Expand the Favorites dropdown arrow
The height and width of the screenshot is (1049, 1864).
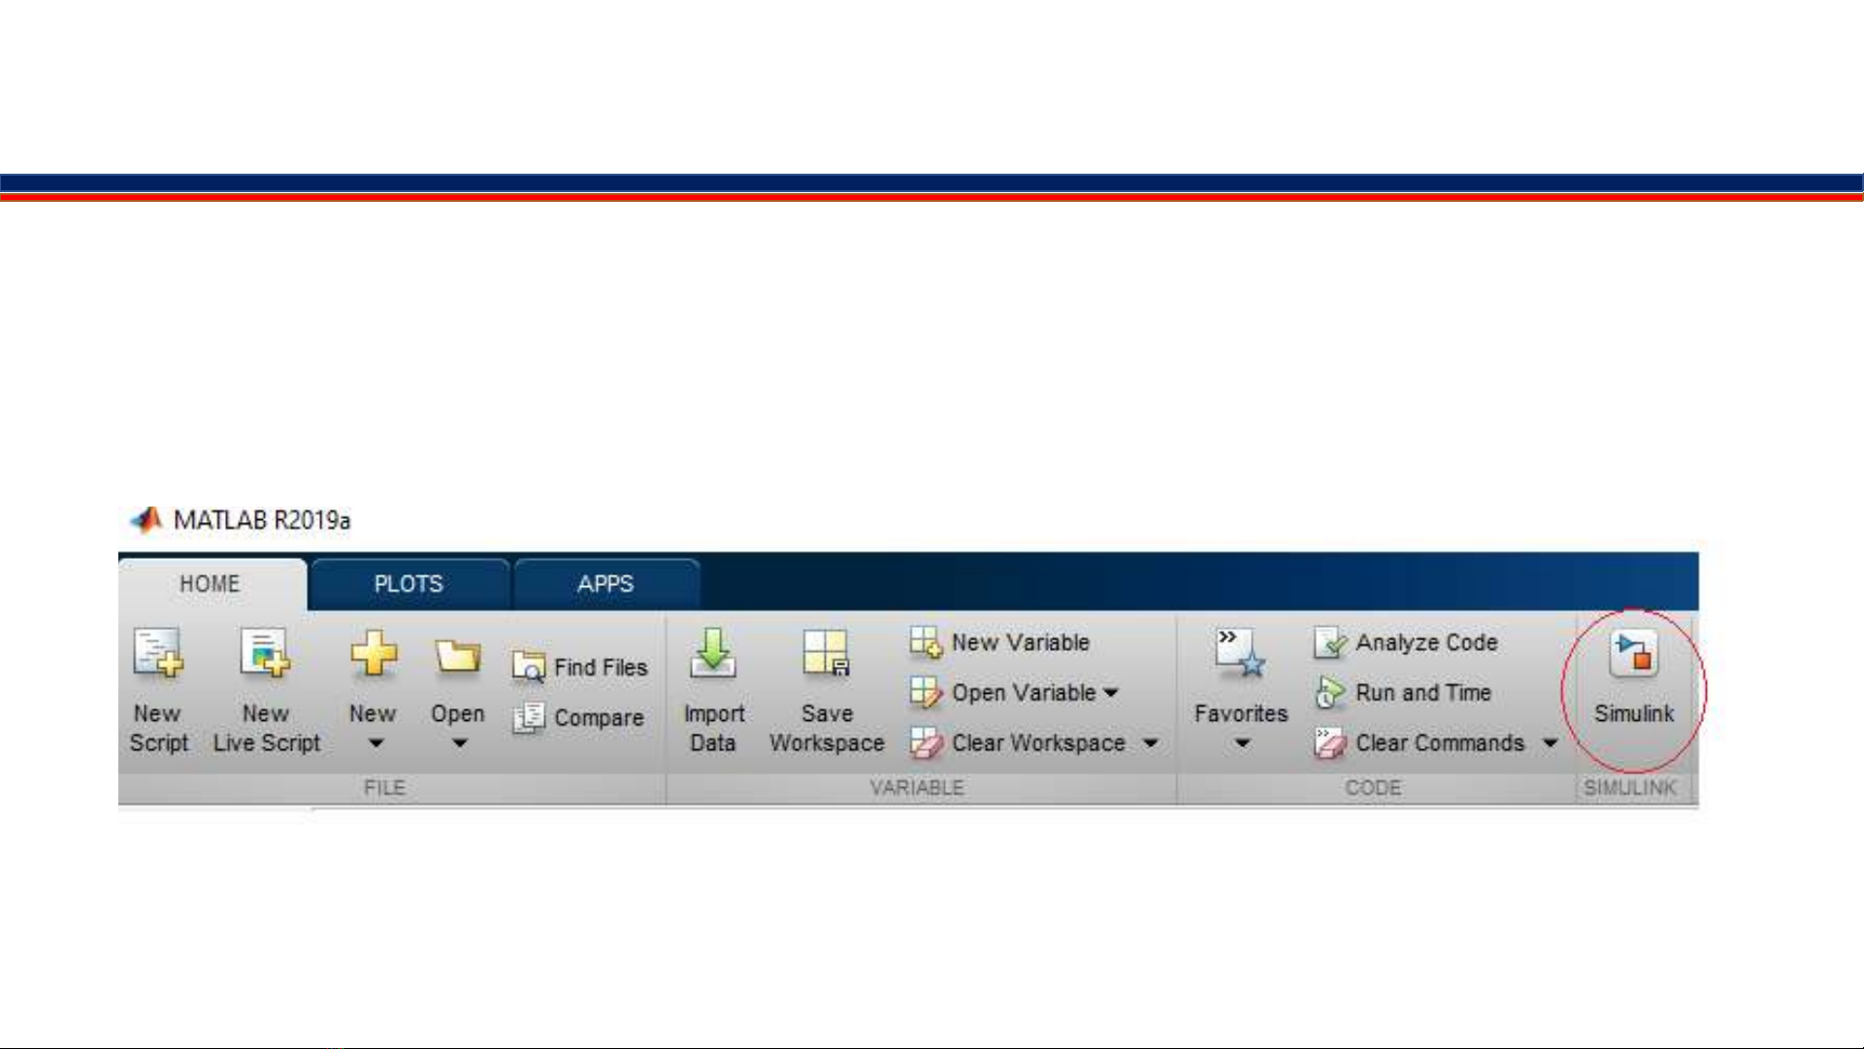(x=1242, y=744)
